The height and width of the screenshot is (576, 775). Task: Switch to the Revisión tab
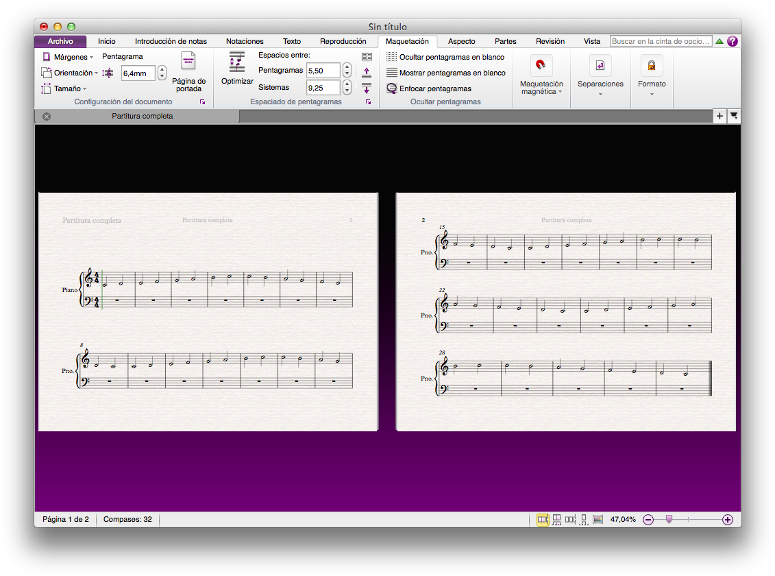tap(550, 42)
